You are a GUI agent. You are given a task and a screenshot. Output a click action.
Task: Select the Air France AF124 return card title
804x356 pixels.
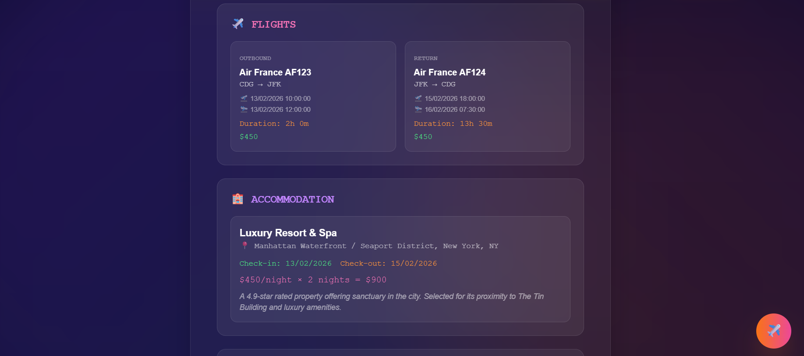tap(450, 72)
